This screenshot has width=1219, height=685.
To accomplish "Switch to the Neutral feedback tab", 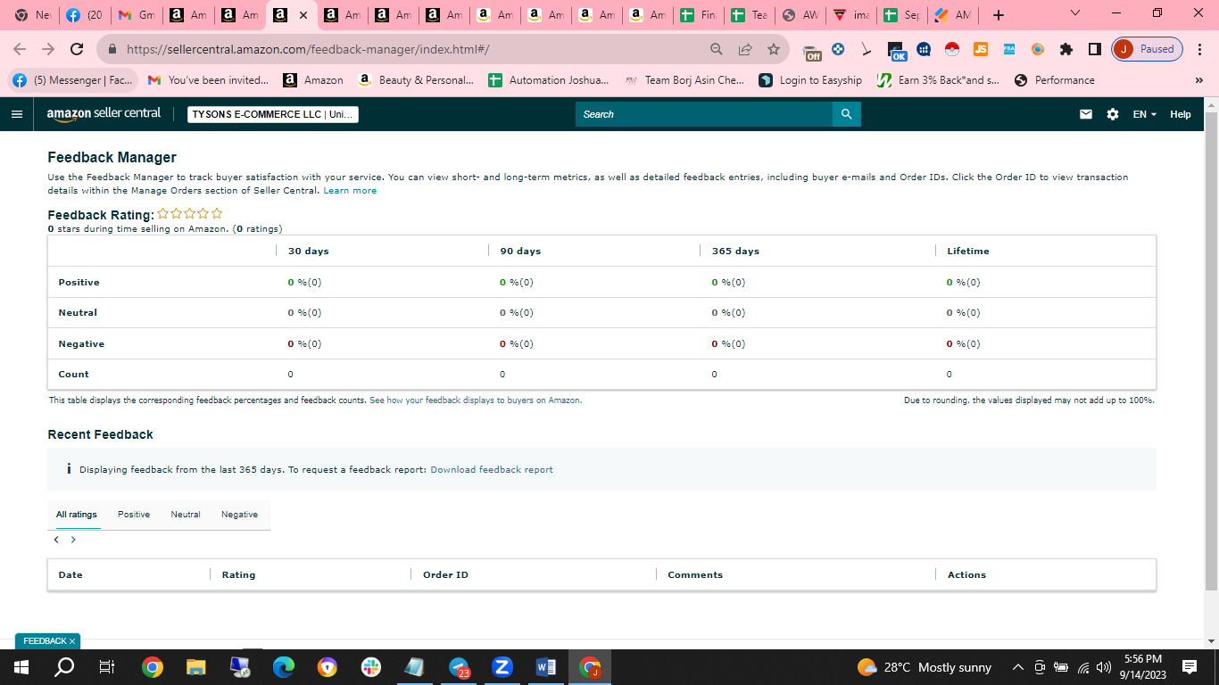I will tap(186, 515).
